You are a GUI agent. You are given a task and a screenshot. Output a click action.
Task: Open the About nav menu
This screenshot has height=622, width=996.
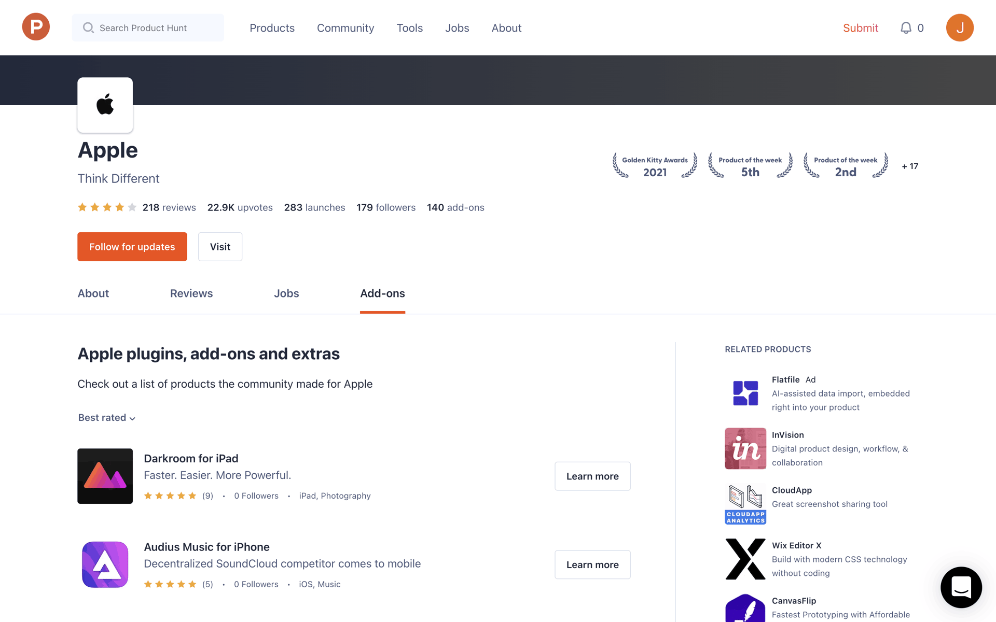pos(506,28)
